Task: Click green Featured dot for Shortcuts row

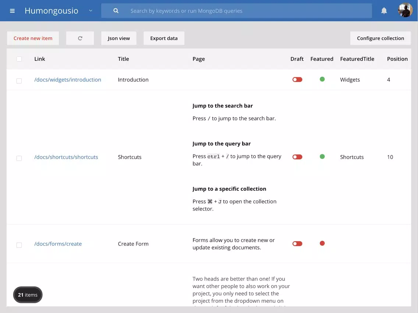Action: coord(322,156)
